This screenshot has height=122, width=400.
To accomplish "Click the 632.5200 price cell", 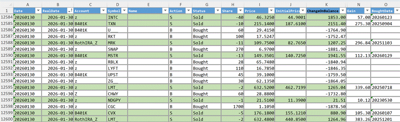I will [259, 88].
